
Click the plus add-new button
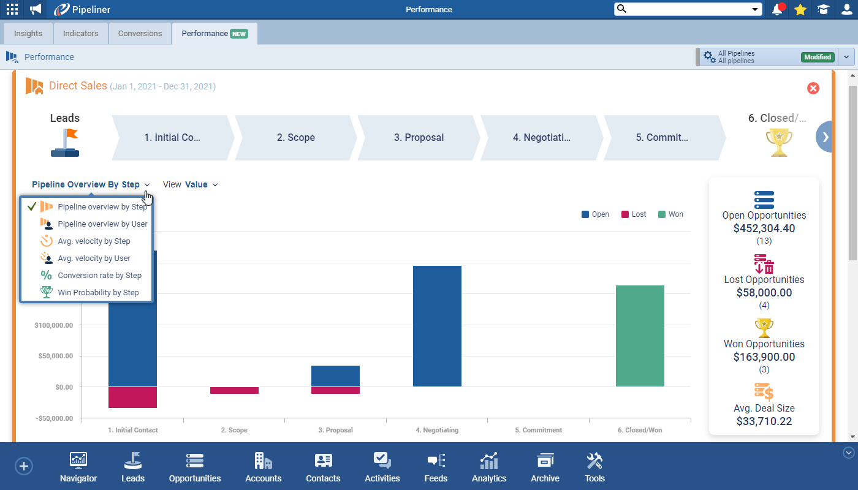pyautogui.click(x=23, y=466)
